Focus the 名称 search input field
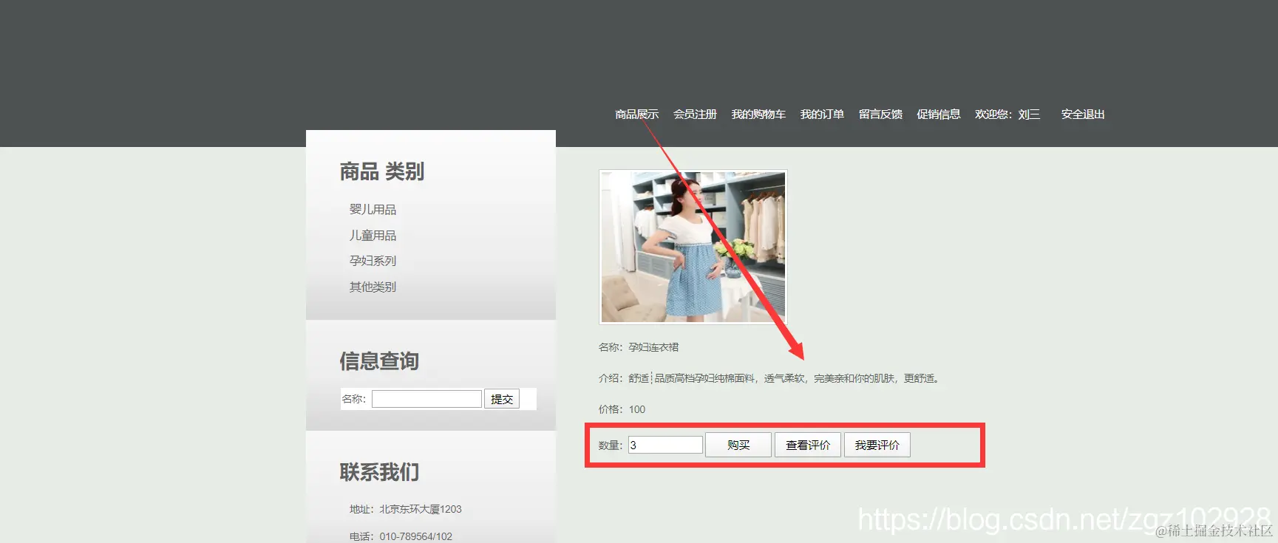 (x=426, y=399)
